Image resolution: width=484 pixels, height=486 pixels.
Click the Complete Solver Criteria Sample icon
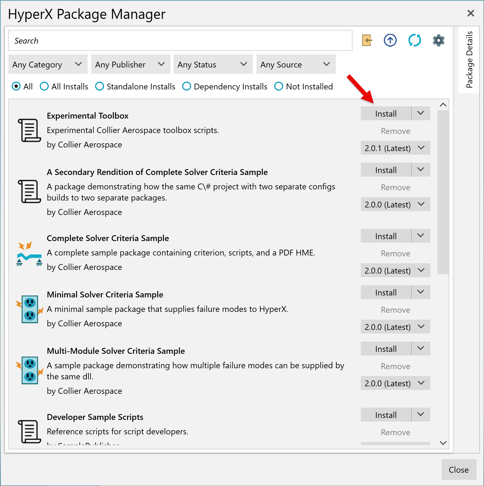point(29,253)
